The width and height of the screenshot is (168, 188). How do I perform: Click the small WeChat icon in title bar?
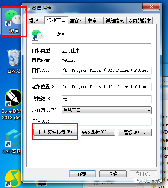27,9
